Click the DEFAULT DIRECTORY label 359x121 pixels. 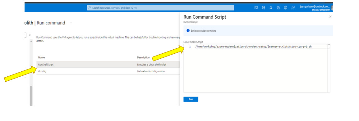coord(321,10)
